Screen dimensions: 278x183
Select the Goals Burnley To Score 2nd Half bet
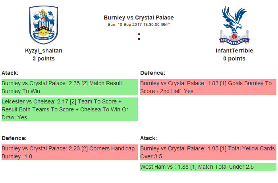(x=208, y=87)
